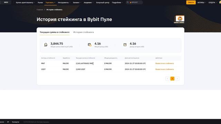The width and height of the screenshot is (221, 124).
Task: Click the USDT asset row cell
Action: pos(43,69)
